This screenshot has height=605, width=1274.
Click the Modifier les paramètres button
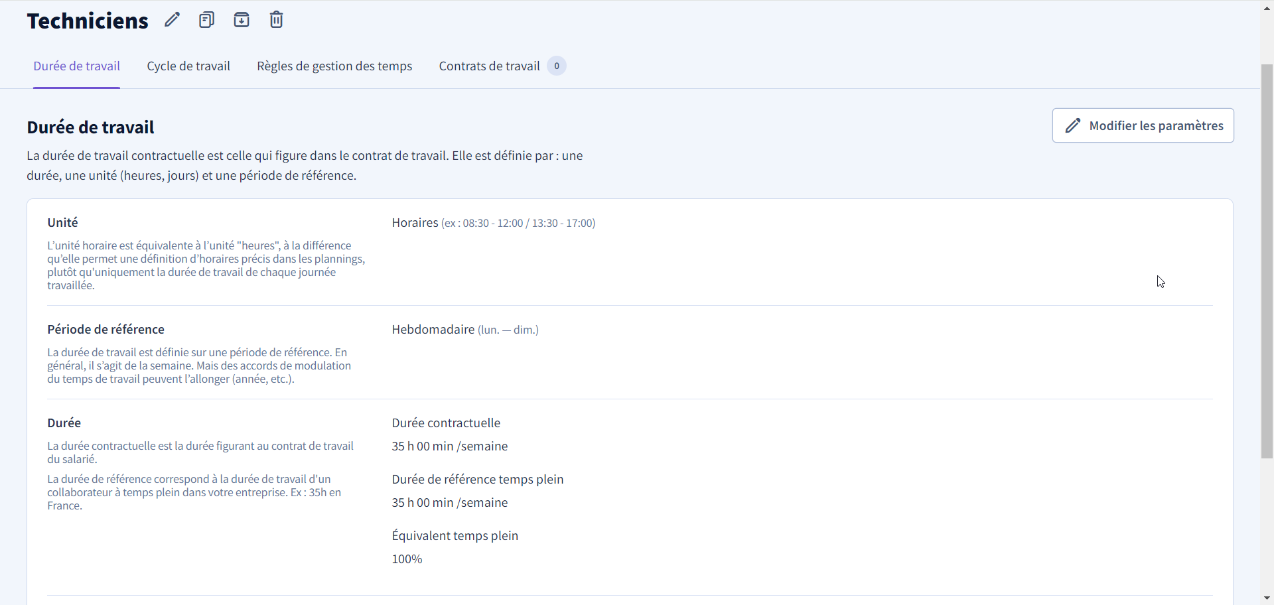point(1143,125)
